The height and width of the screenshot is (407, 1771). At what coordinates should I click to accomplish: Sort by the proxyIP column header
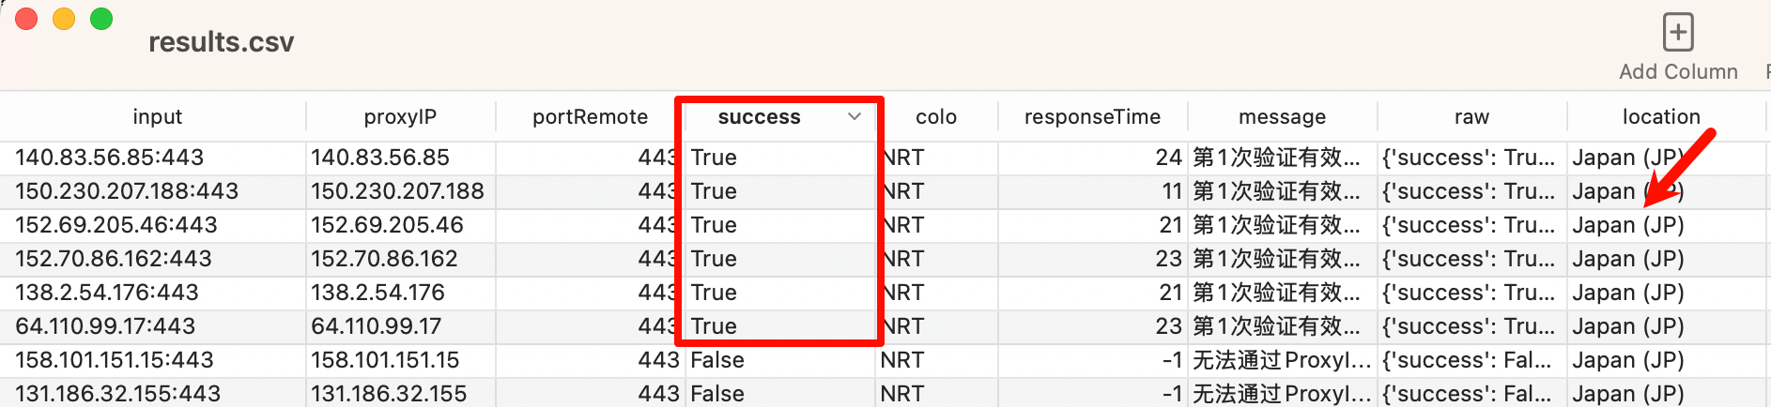pos(400,117)
